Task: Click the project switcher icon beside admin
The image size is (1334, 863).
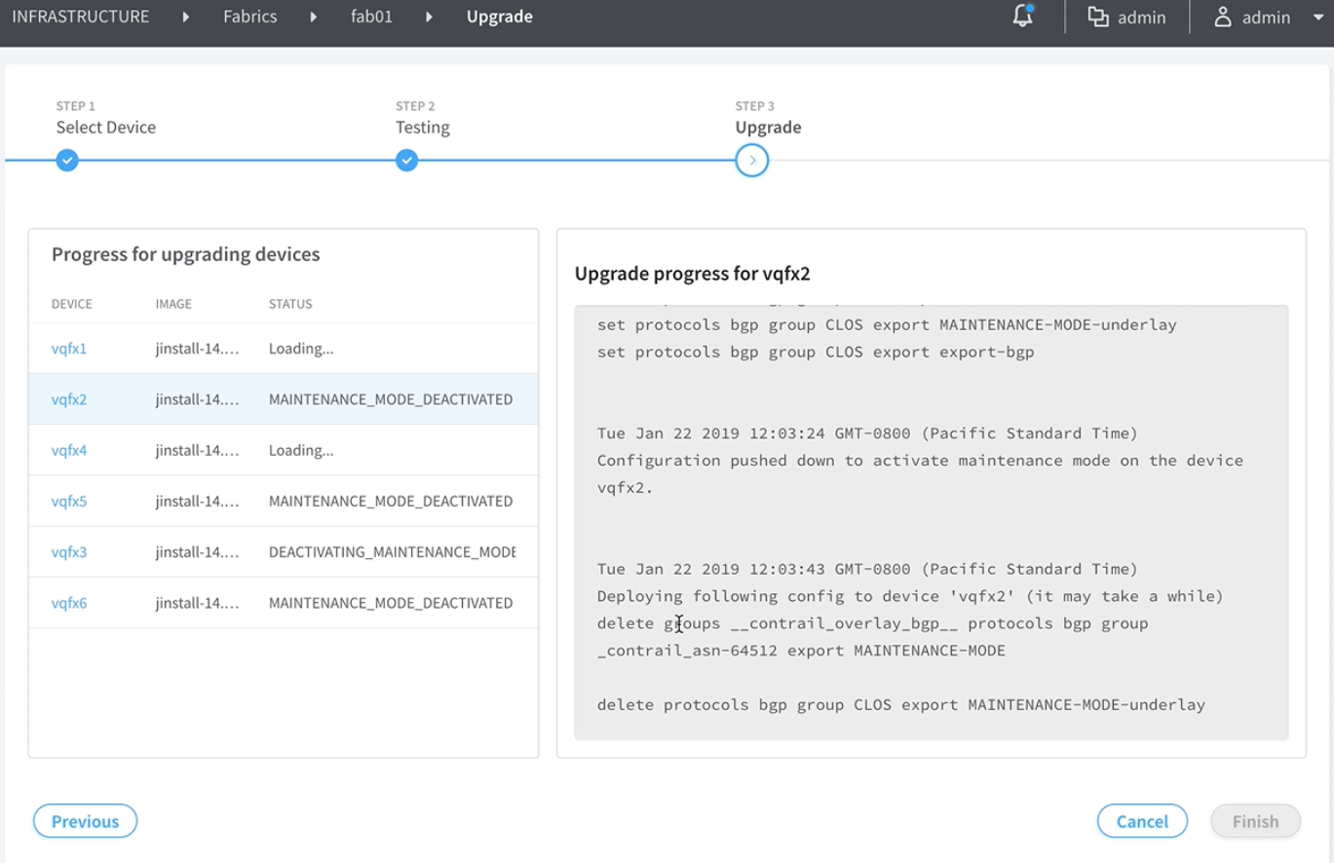Action: 1098,17
